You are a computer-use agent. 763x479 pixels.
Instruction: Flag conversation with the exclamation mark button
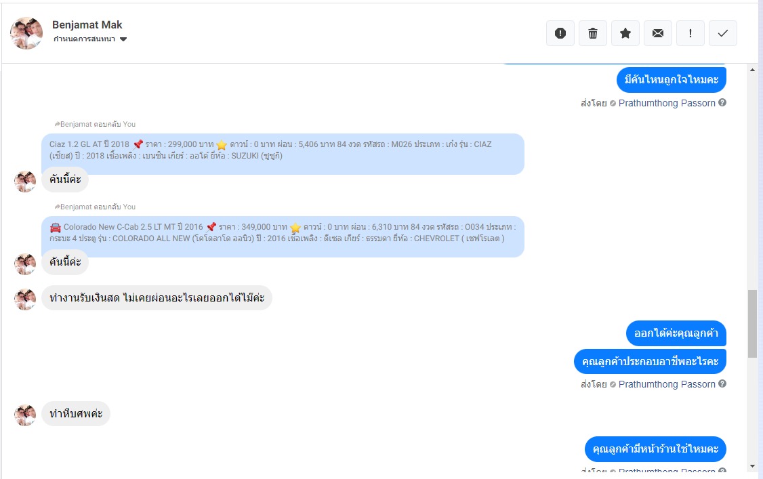690,33
